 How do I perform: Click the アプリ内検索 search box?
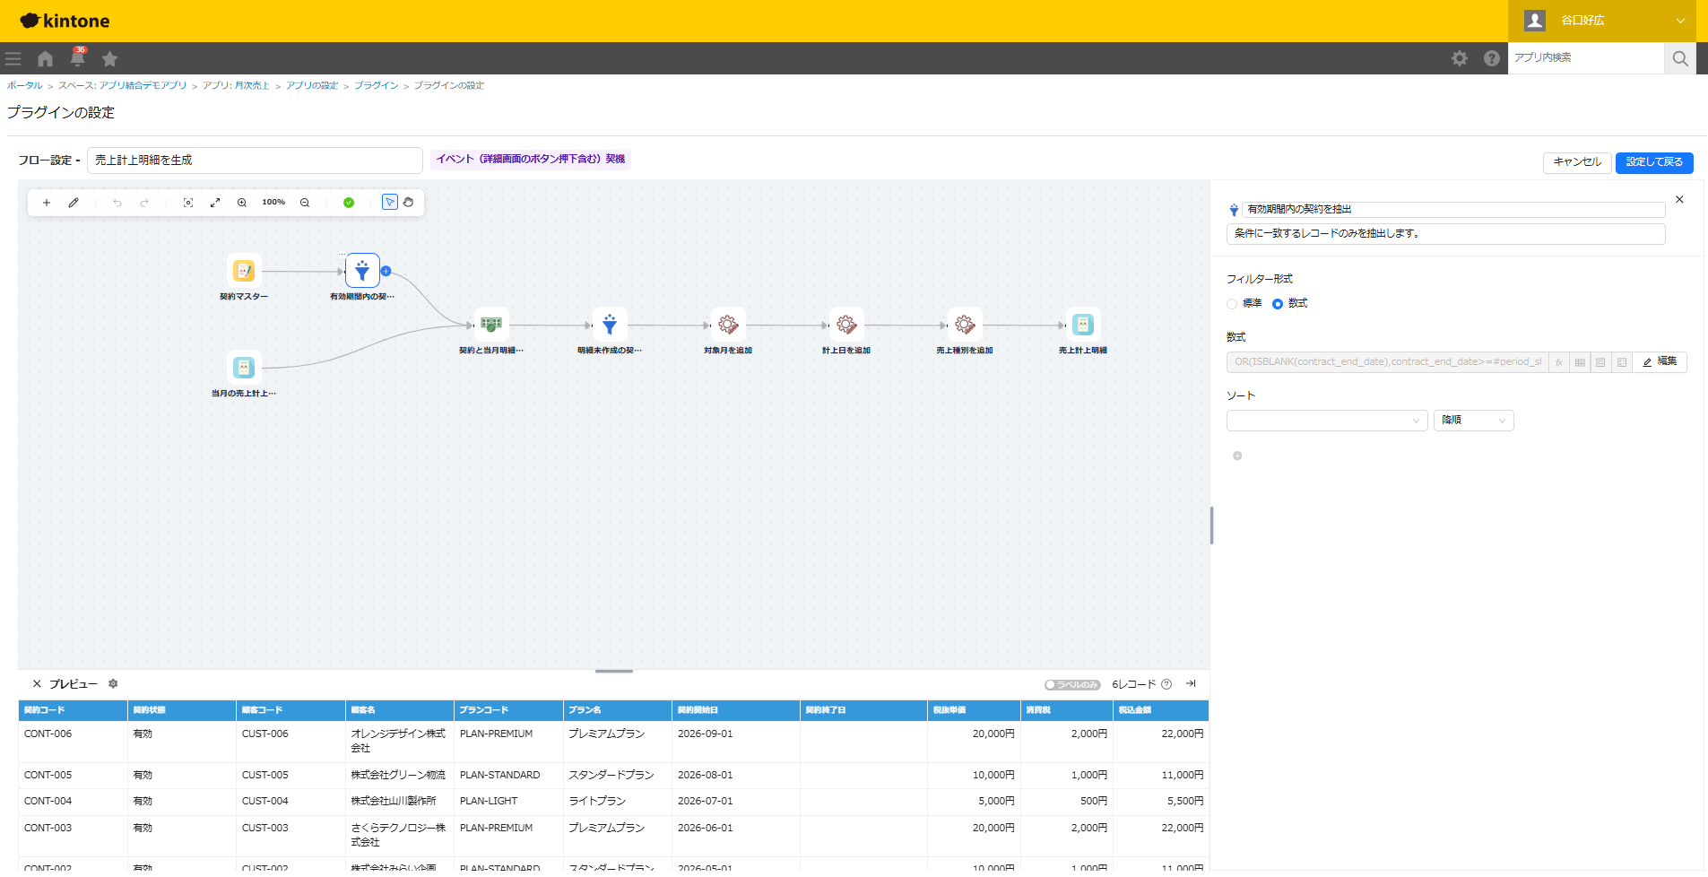coord(1585,58)
